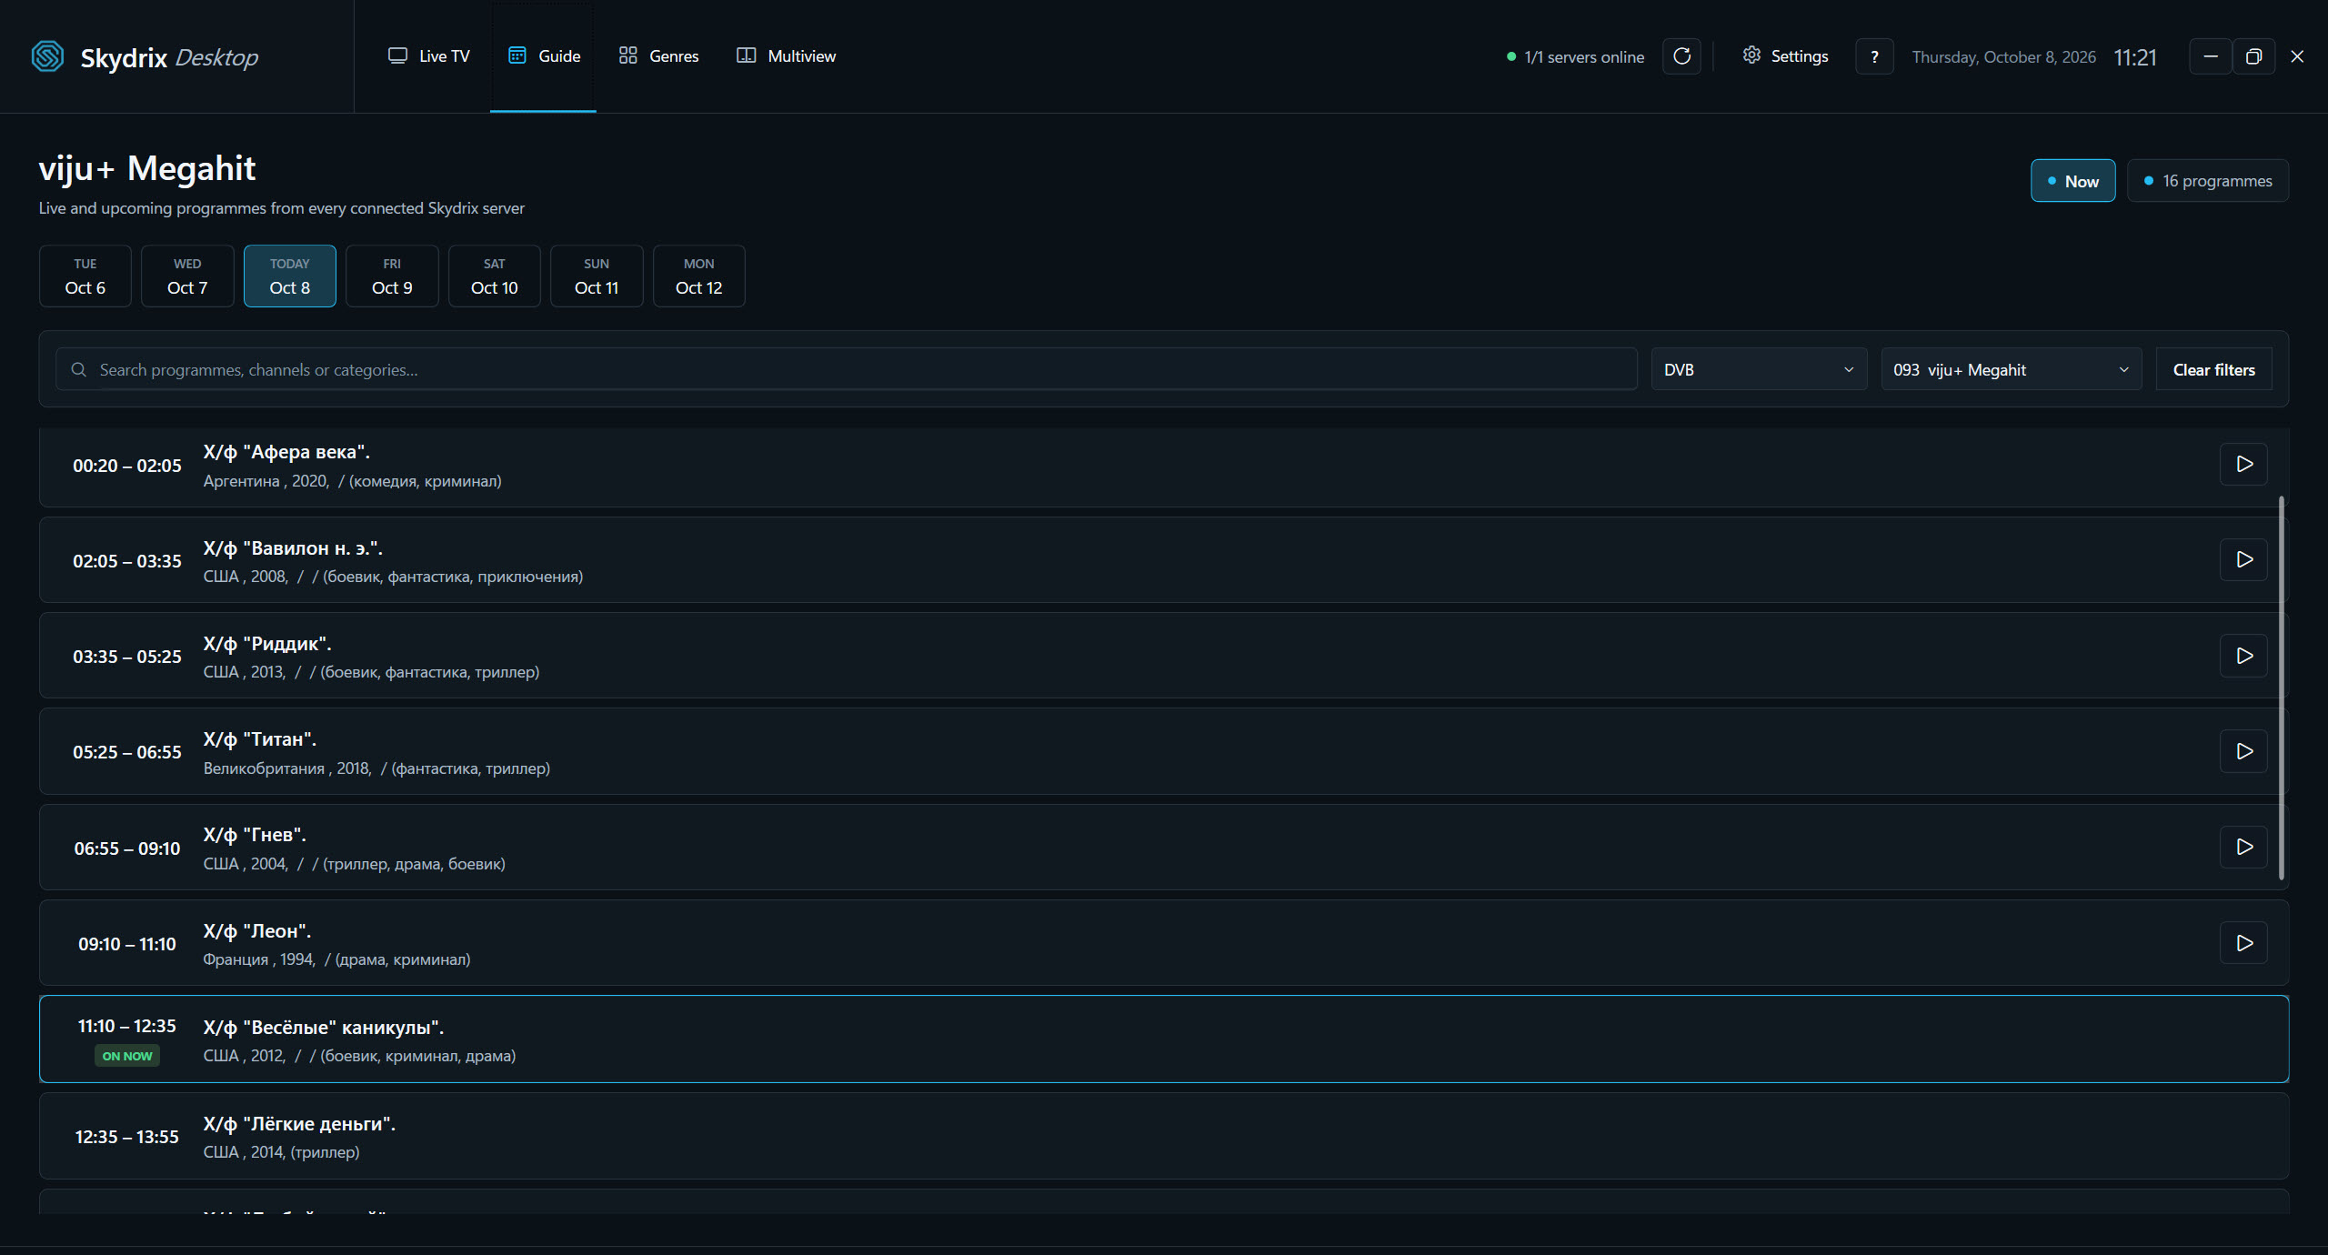Expand the DVB source dropdown

pos(1759,370)
